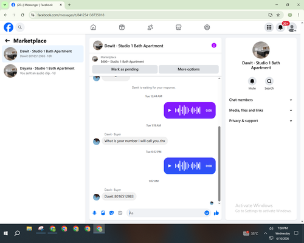This screenshot has width=304, height=243.
Task: Go back with the Marketplace arrow
Action: coord(7,41)
